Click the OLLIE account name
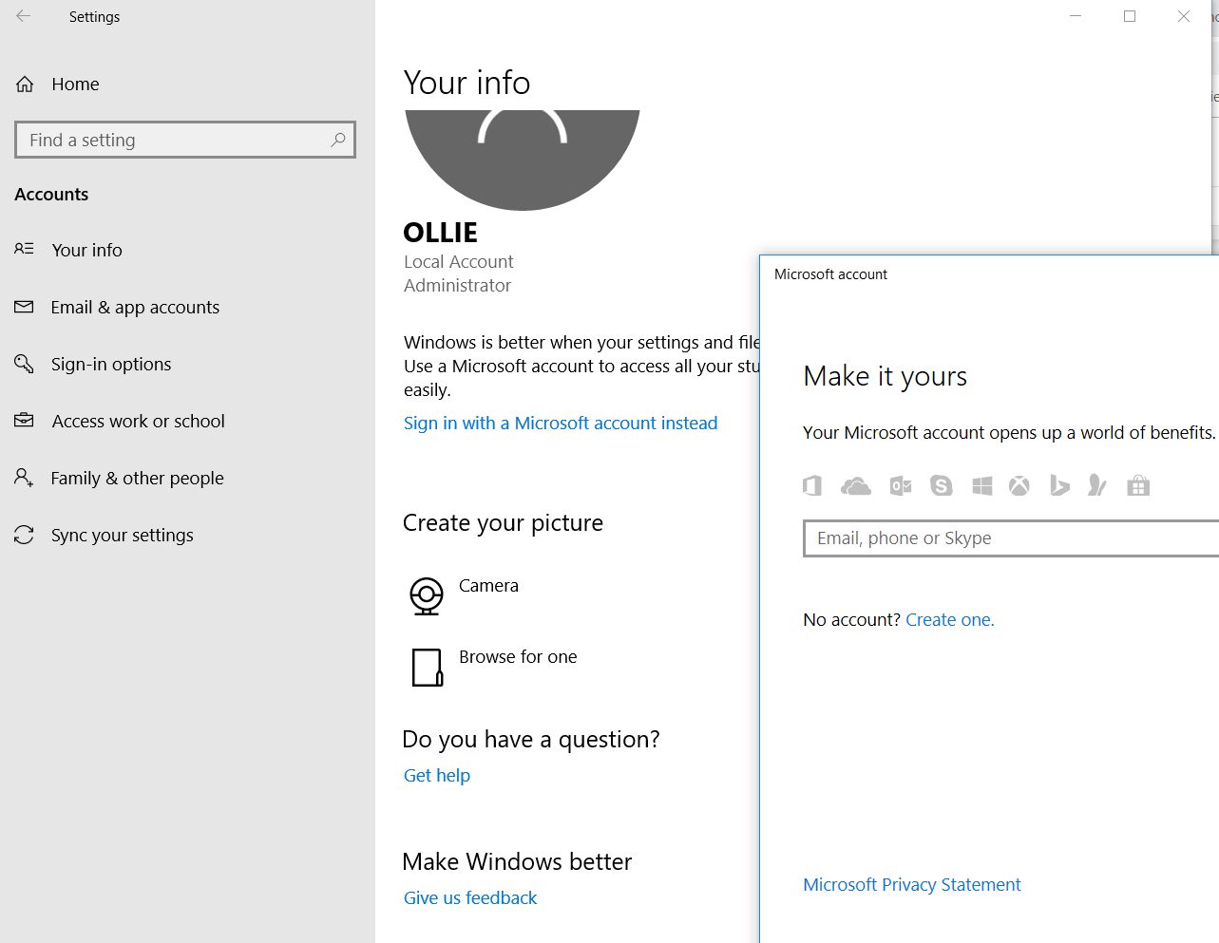 [x=440, y=233]
